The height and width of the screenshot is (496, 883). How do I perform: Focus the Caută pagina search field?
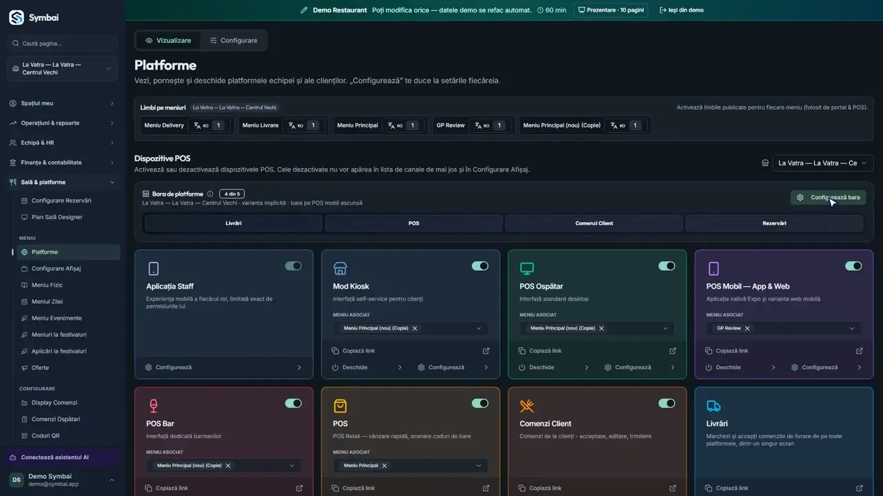pyautogui.click(x=62, y=43)
